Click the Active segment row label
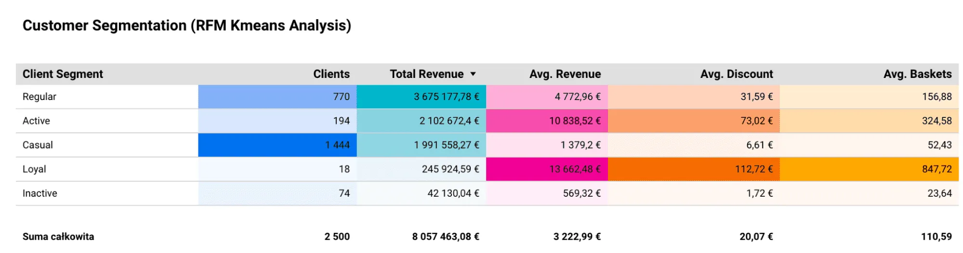Viewport: 963px width, 253px height. (x=36, y=121)
